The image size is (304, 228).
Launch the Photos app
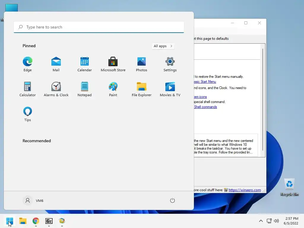pos(142,64)
